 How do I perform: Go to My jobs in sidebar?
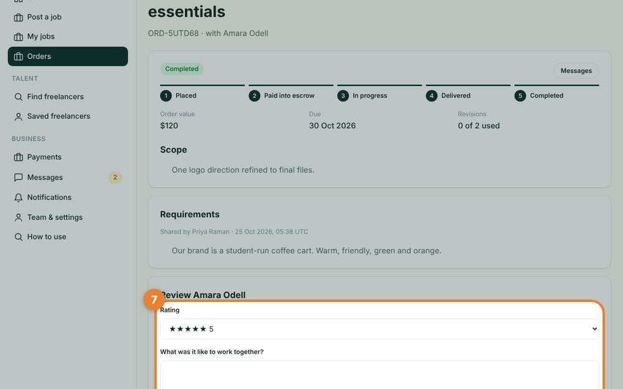coord(68,37)
